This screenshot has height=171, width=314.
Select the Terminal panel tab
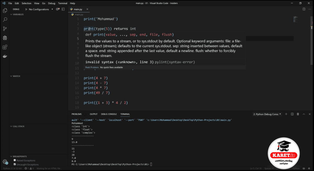coord(125,114)
